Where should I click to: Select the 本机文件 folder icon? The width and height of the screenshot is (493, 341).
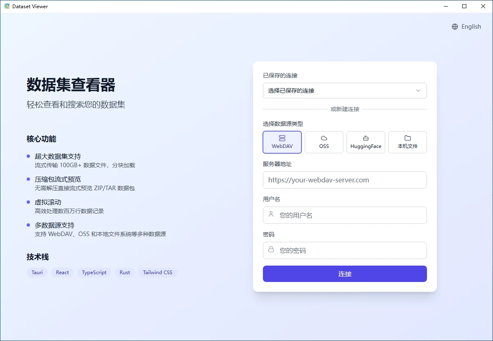(x=408, y=138)
